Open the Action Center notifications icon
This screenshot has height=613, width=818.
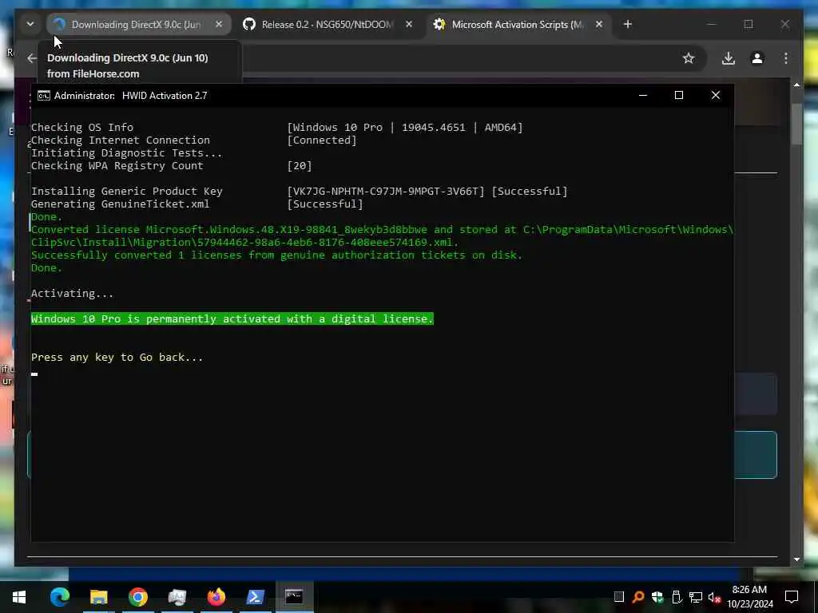(x=792, y=597)
